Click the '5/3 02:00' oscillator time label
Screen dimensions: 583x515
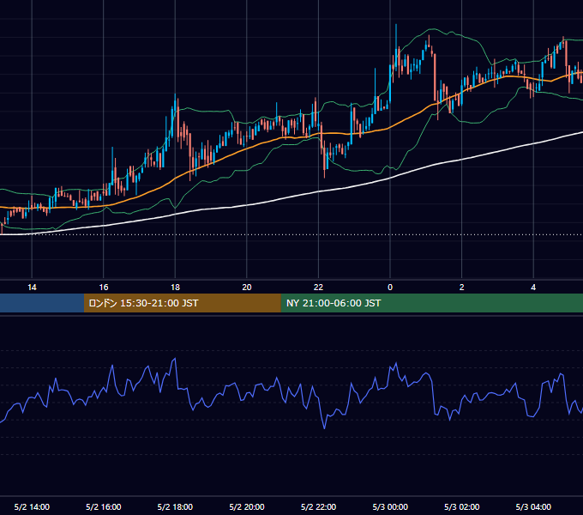pyautogui.click(x=462, y=506)
